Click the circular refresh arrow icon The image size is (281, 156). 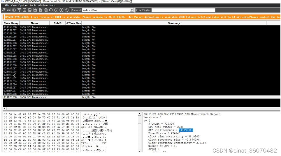click(x=51, y=10)
